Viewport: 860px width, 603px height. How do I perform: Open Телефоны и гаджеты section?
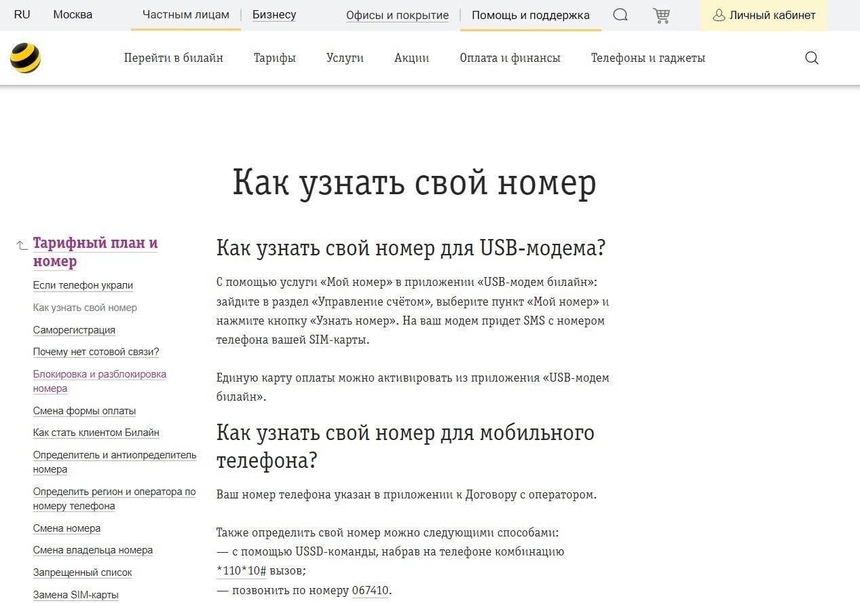(648, 58)
